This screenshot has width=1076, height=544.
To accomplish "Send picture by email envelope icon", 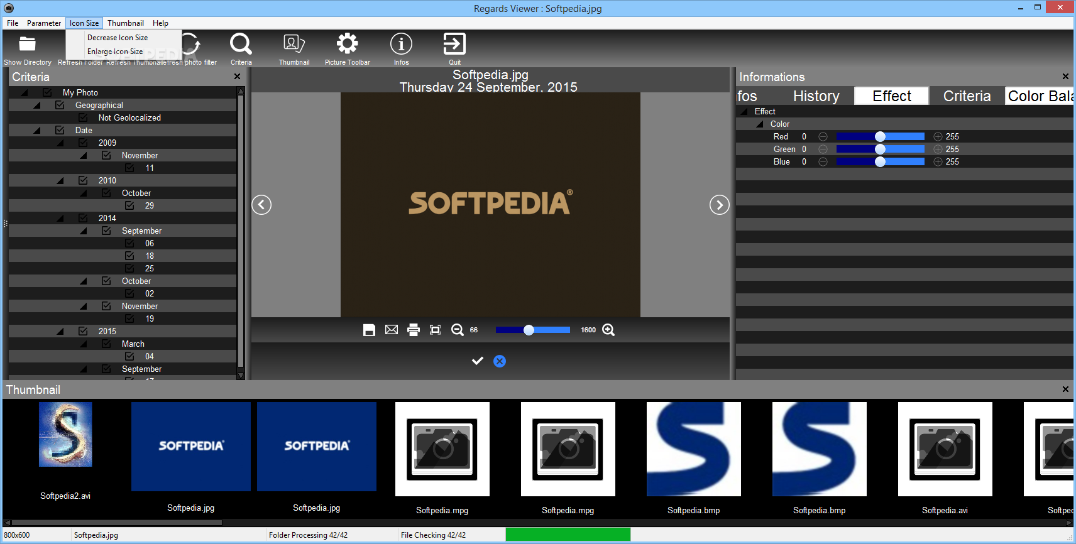I will pyautogui.click(x=392, y=330).
